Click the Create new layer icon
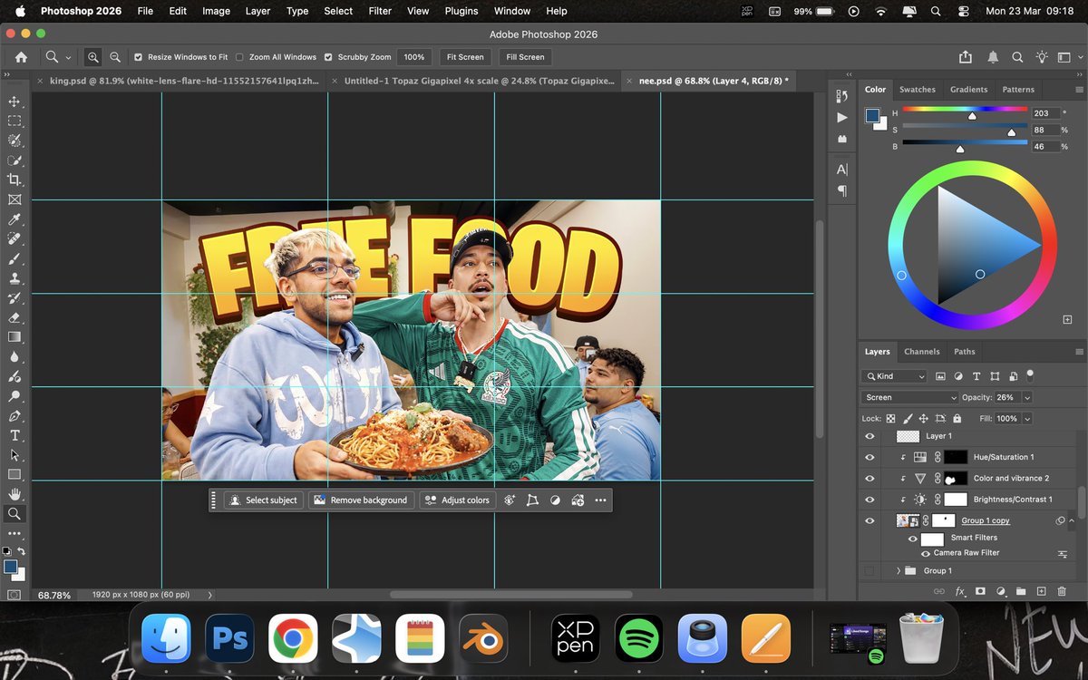 tap(1042, 591)
